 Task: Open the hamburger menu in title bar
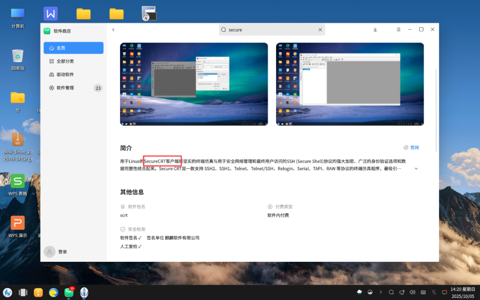click(399, 30)
